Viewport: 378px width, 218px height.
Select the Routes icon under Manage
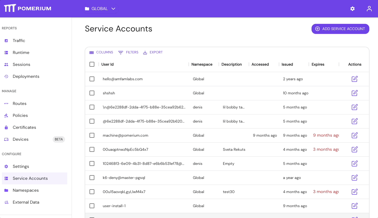(6, 103)
